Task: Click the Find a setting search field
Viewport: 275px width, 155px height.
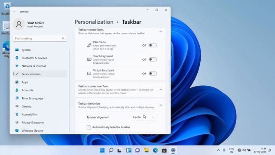Action: 40,38
